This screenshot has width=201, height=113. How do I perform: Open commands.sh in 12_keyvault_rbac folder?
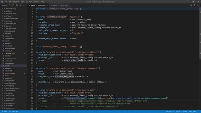[x=9, y=63]
